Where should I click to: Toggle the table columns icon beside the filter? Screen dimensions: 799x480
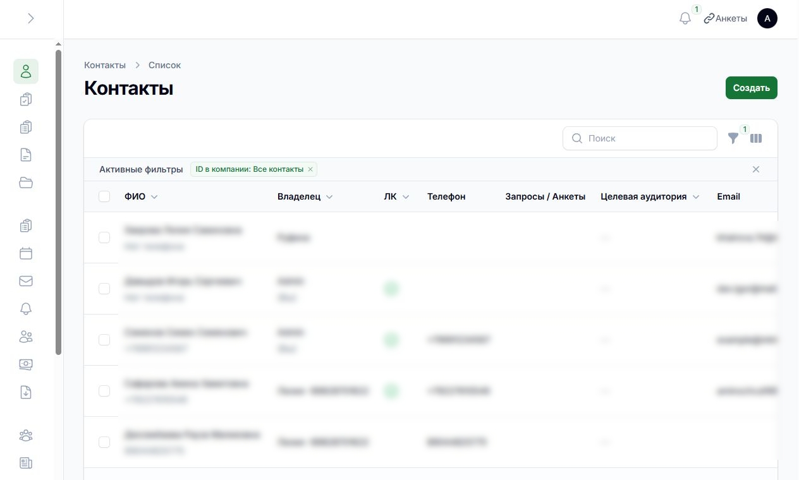click(x=756, y=138)
